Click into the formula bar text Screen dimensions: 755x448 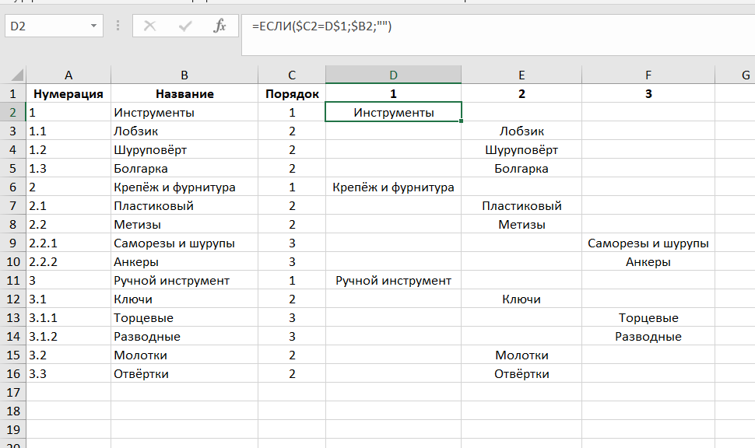tap(321, 26)
